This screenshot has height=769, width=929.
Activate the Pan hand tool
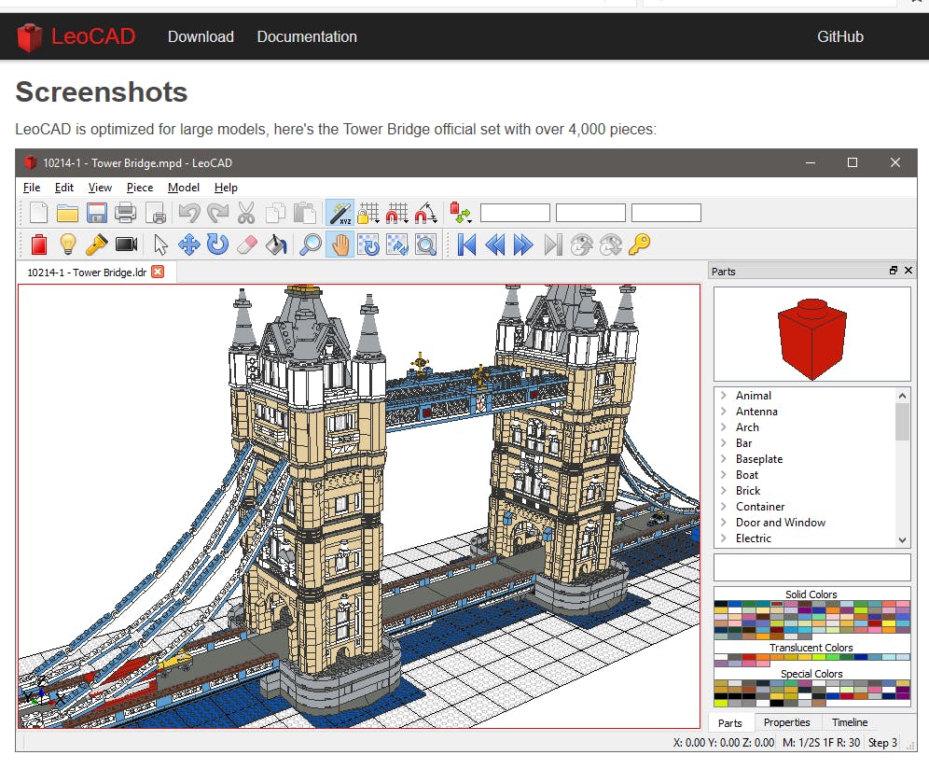(340, 245)
